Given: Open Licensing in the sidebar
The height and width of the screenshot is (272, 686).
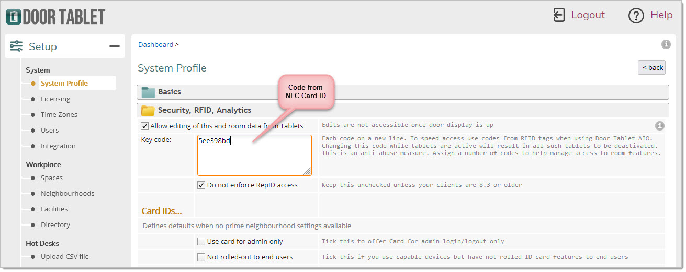Looking at the screenshot, I should [55, 99].
